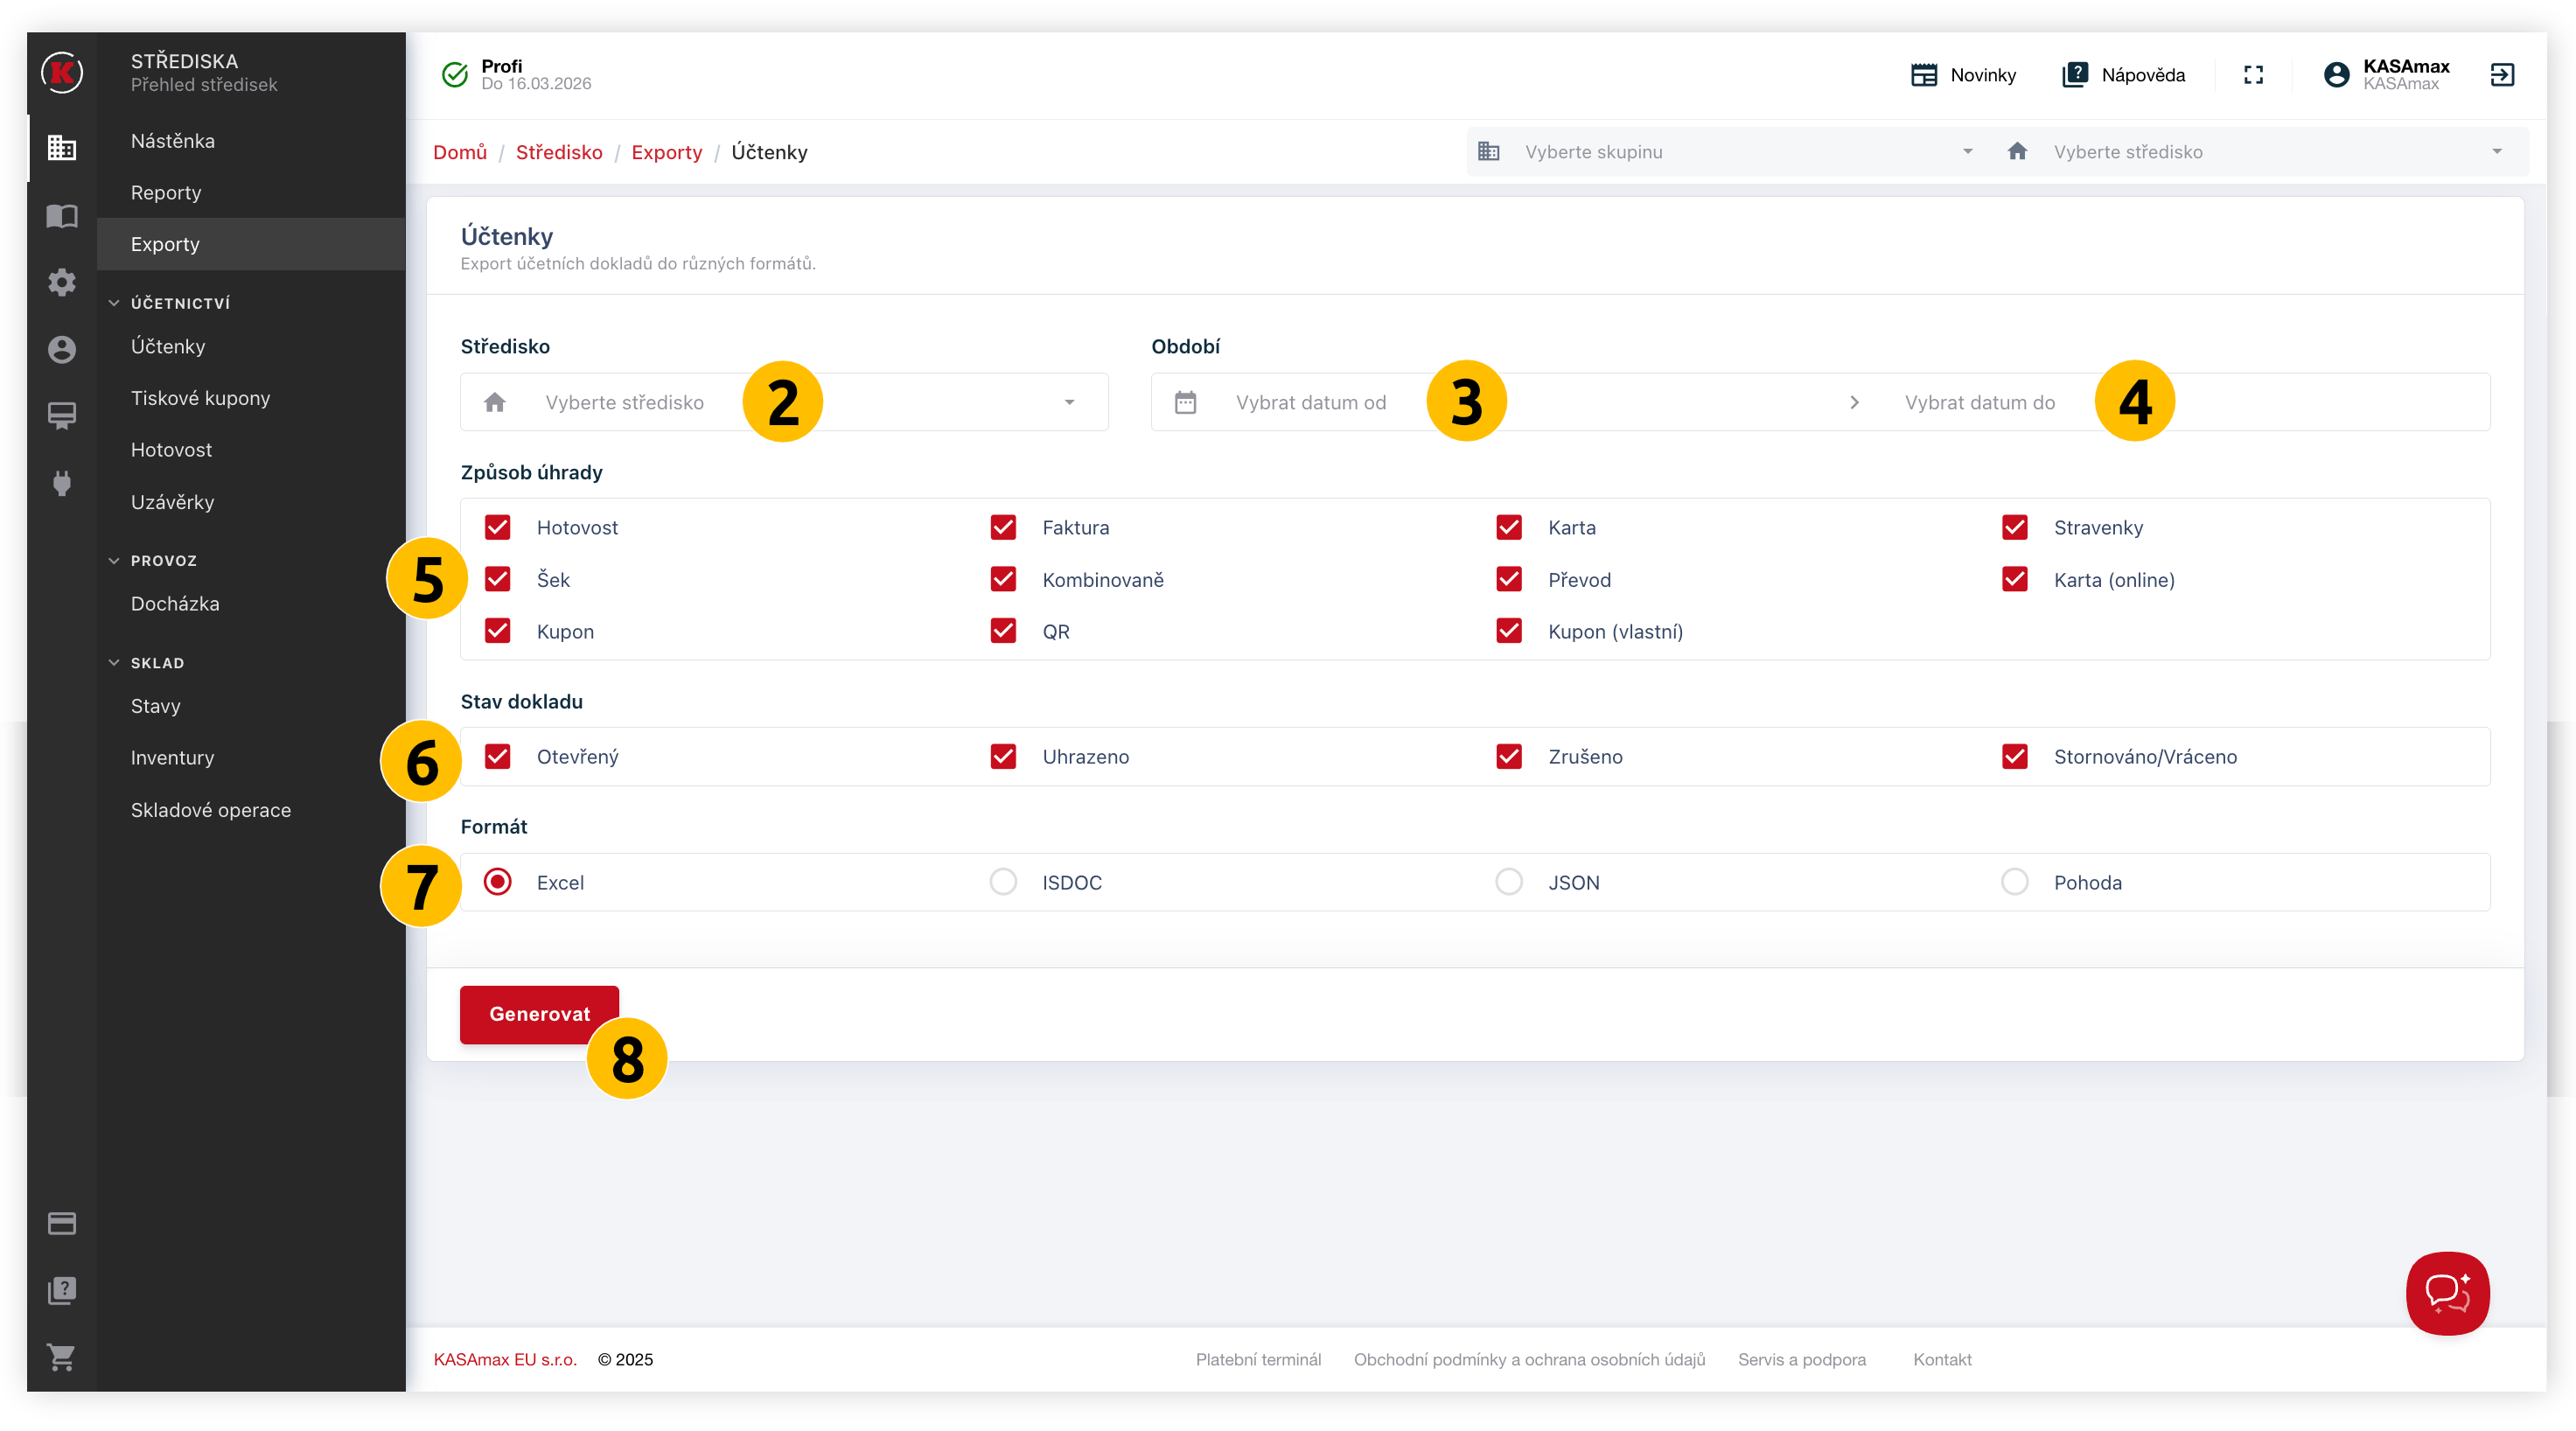Uncheck the Zrušeno document status
This screenshot has width=2576, height=1431.
tap(1508, 756)
